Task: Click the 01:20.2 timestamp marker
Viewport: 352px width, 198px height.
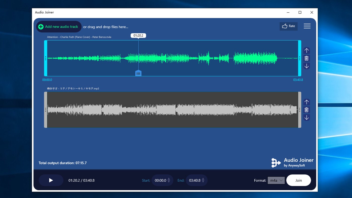Action: coord(138,35)
